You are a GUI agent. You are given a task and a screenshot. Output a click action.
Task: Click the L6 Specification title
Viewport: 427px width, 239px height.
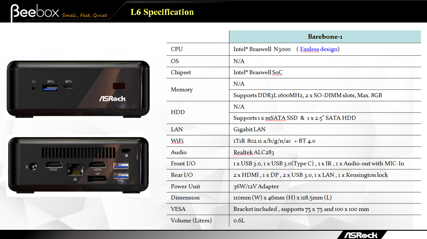click(162, 12)
